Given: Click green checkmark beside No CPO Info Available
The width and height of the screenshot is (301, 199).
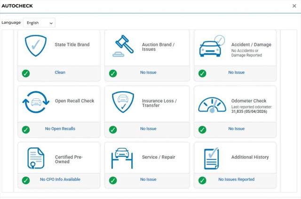Looking at the screenshot, I should (26, 180).
